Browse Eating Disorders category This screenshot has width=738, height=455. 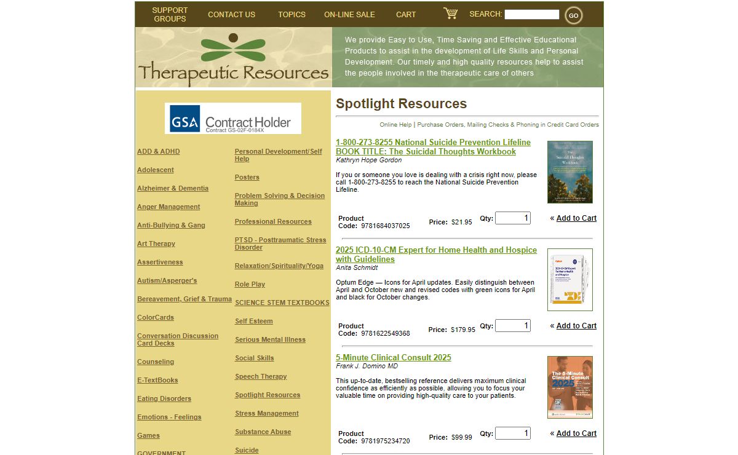(164, 398)
